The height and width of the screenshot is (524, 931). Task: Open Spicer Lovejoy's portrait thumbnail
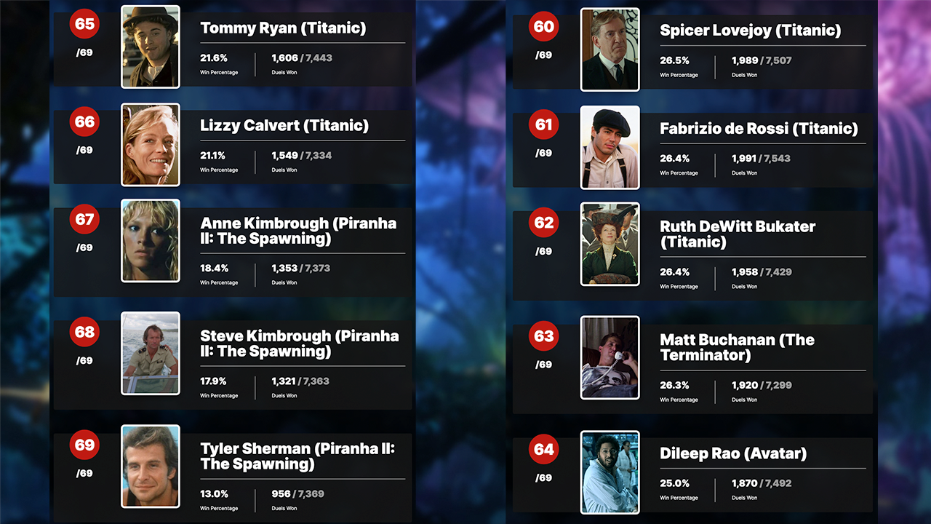click(610, 49)
